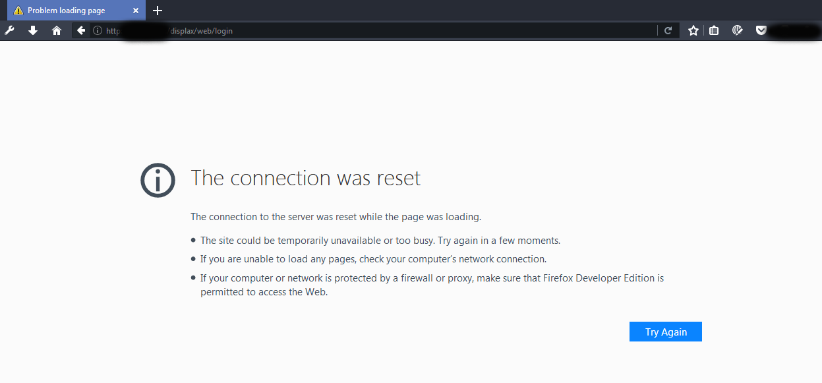Open Web Developer globe-pencil icon
This screenshot has height=383, width=822.
click(x=737, y=30)
